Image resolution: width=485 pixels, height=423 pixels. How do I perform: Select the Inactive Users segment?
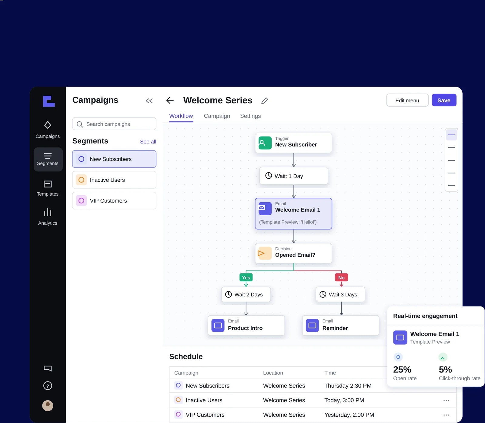[114, 180]
